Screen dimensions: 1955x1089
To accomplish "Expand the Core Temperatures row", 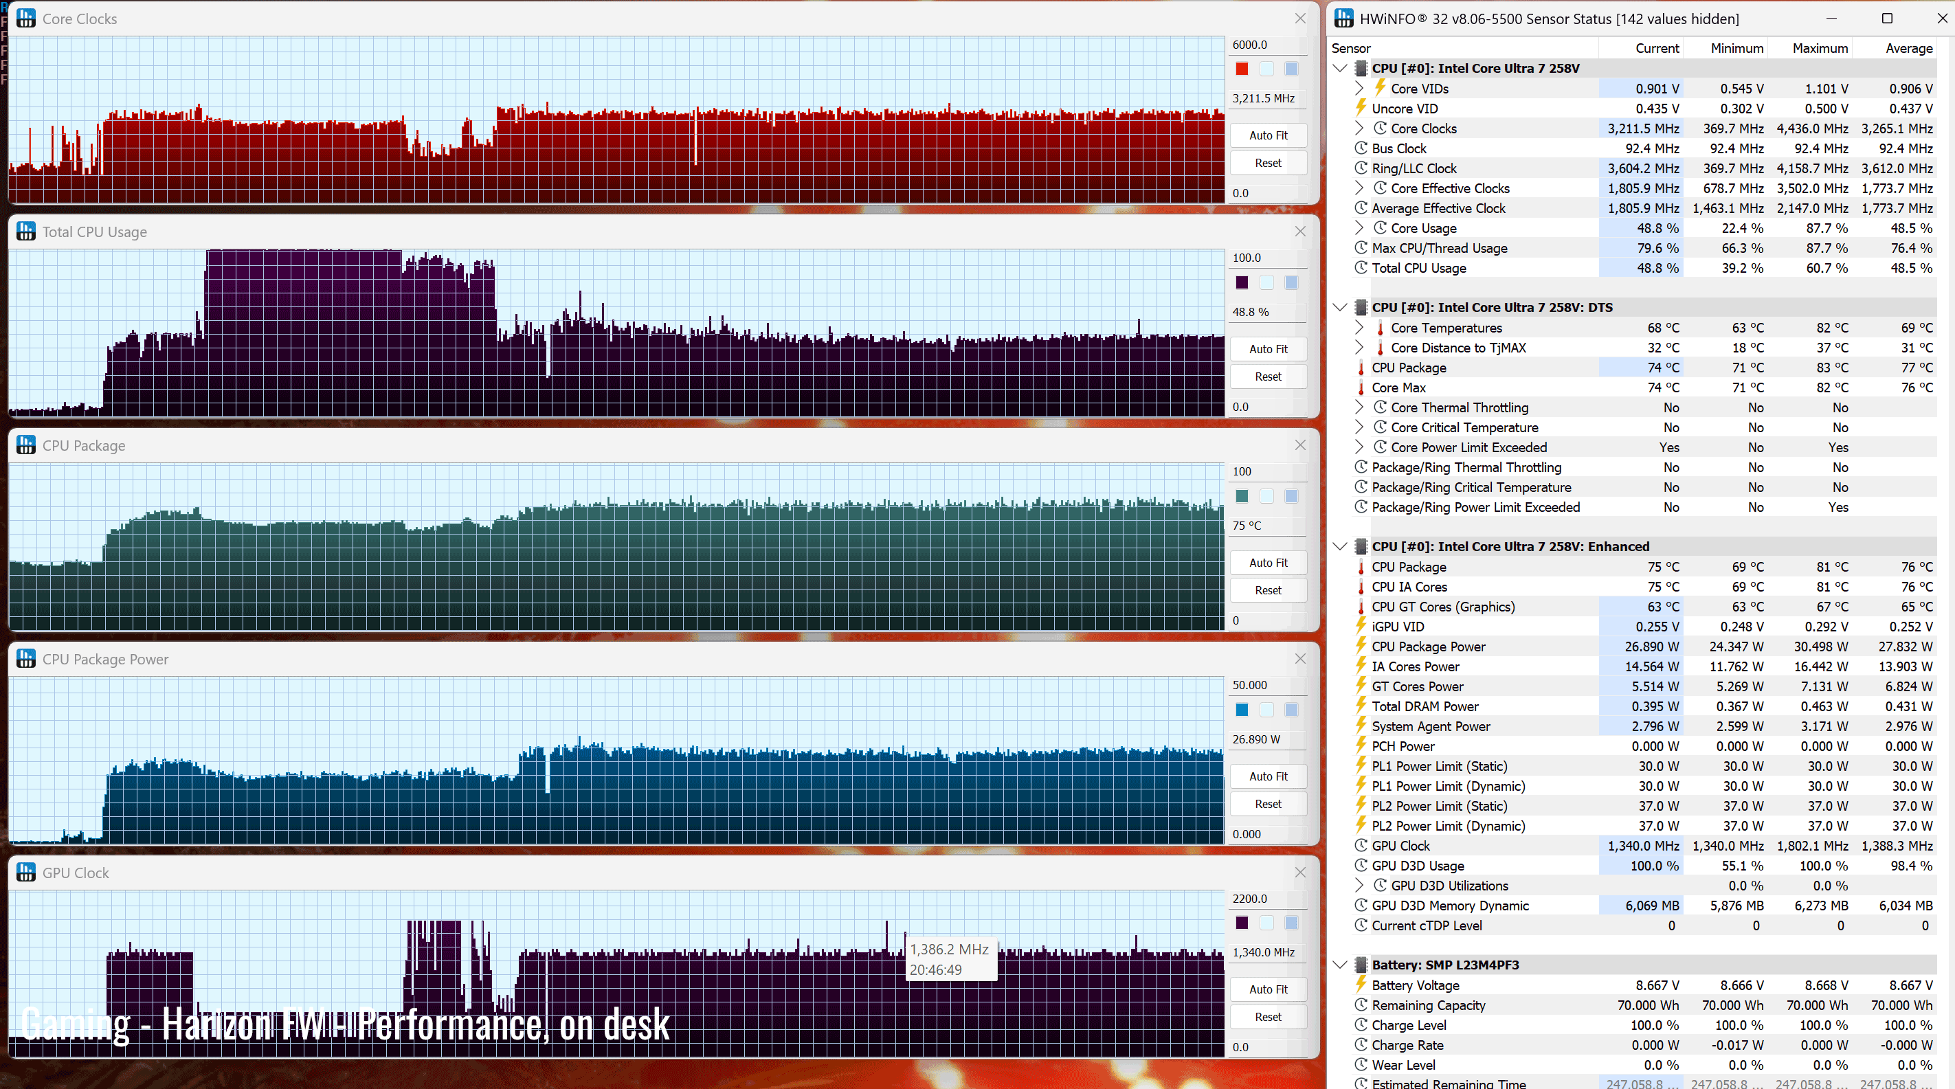I will click(x=1359, y=327).
